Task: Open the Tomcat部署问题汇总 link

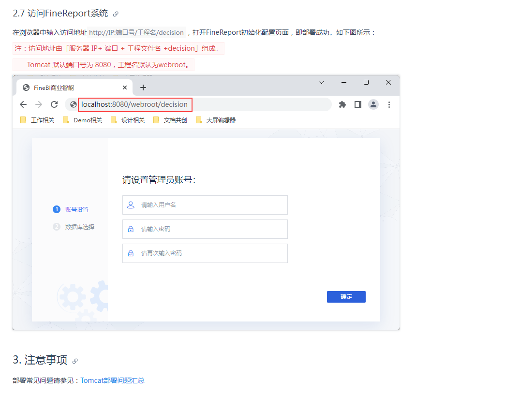Action: coord(112,380)
